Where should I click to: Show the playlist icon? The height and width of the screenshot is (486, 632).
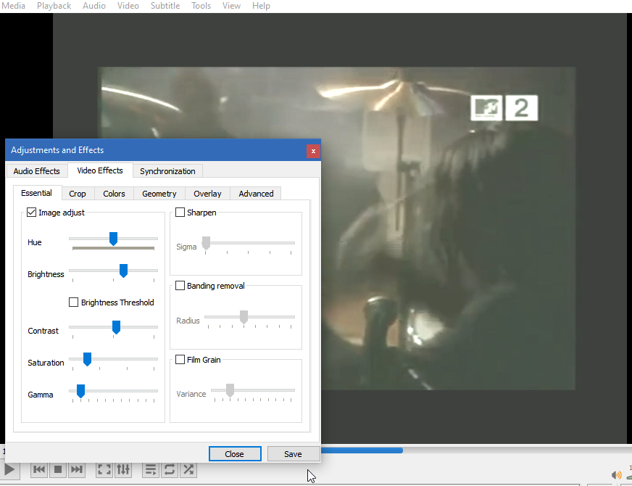pyautogui.click(x=151, y=469)
